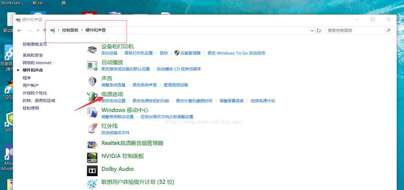Image resolution: width=404 pixels, height=190 pixels.
Task: Expand chevron before 硬件和声音 breadcrumb
Action: tap(82, 30)
